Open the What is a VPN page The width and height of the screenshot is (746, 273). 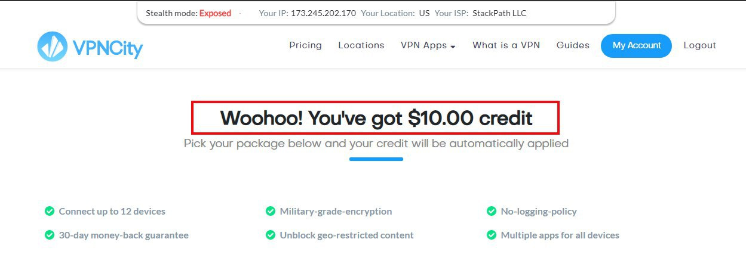tap(506, 45)
